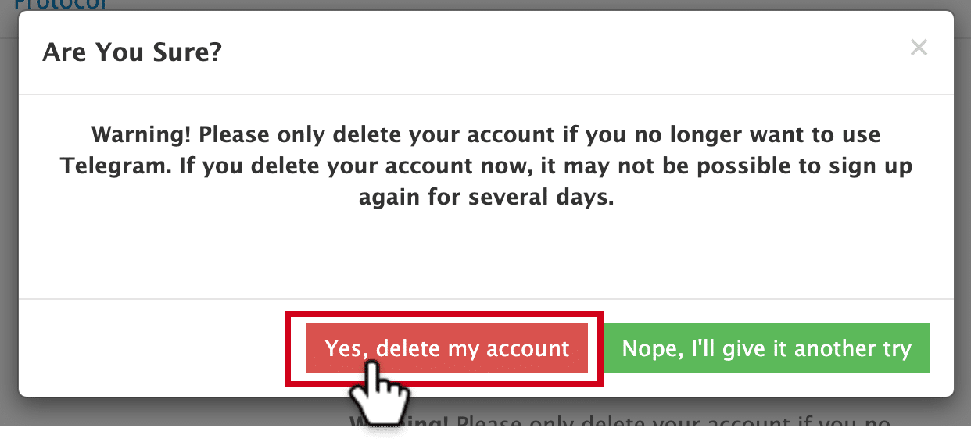Choose Nope, I'll give it another try
Screen dimensions: 971x442
767,348
